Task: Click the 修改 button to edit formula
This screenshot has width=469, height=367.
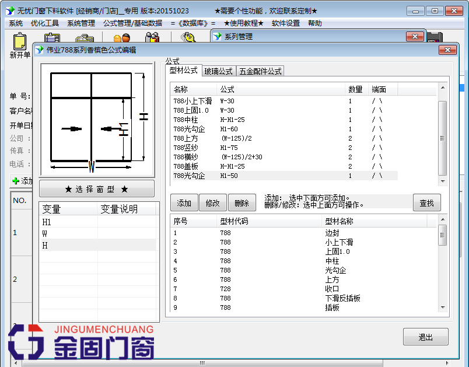Action: [213, 202]
